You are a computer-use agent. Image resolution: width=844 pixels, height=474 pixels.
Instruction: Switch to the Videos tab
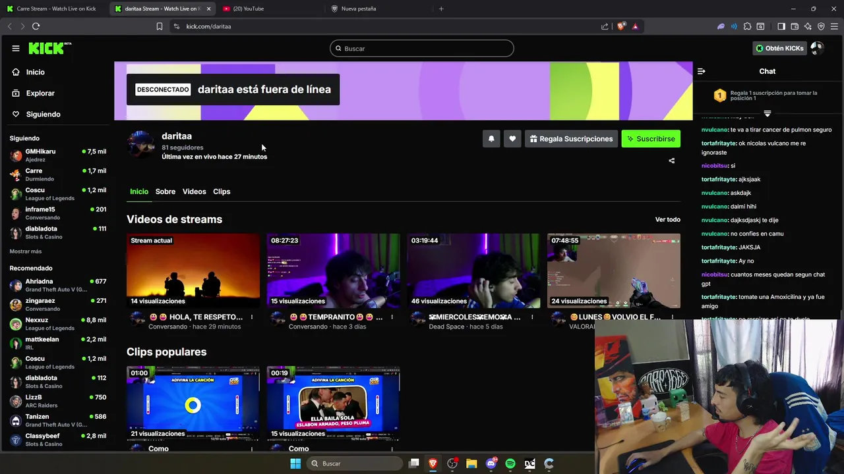194,192
